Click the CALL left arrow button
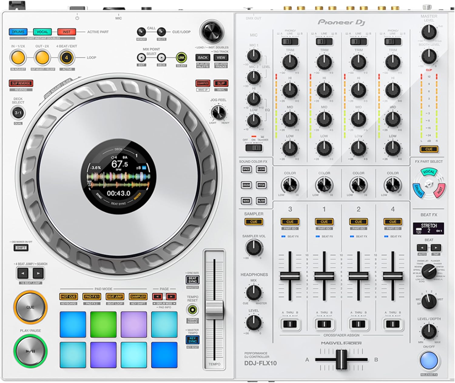Screen dimensions: 455x383 (x=141, y=32)
